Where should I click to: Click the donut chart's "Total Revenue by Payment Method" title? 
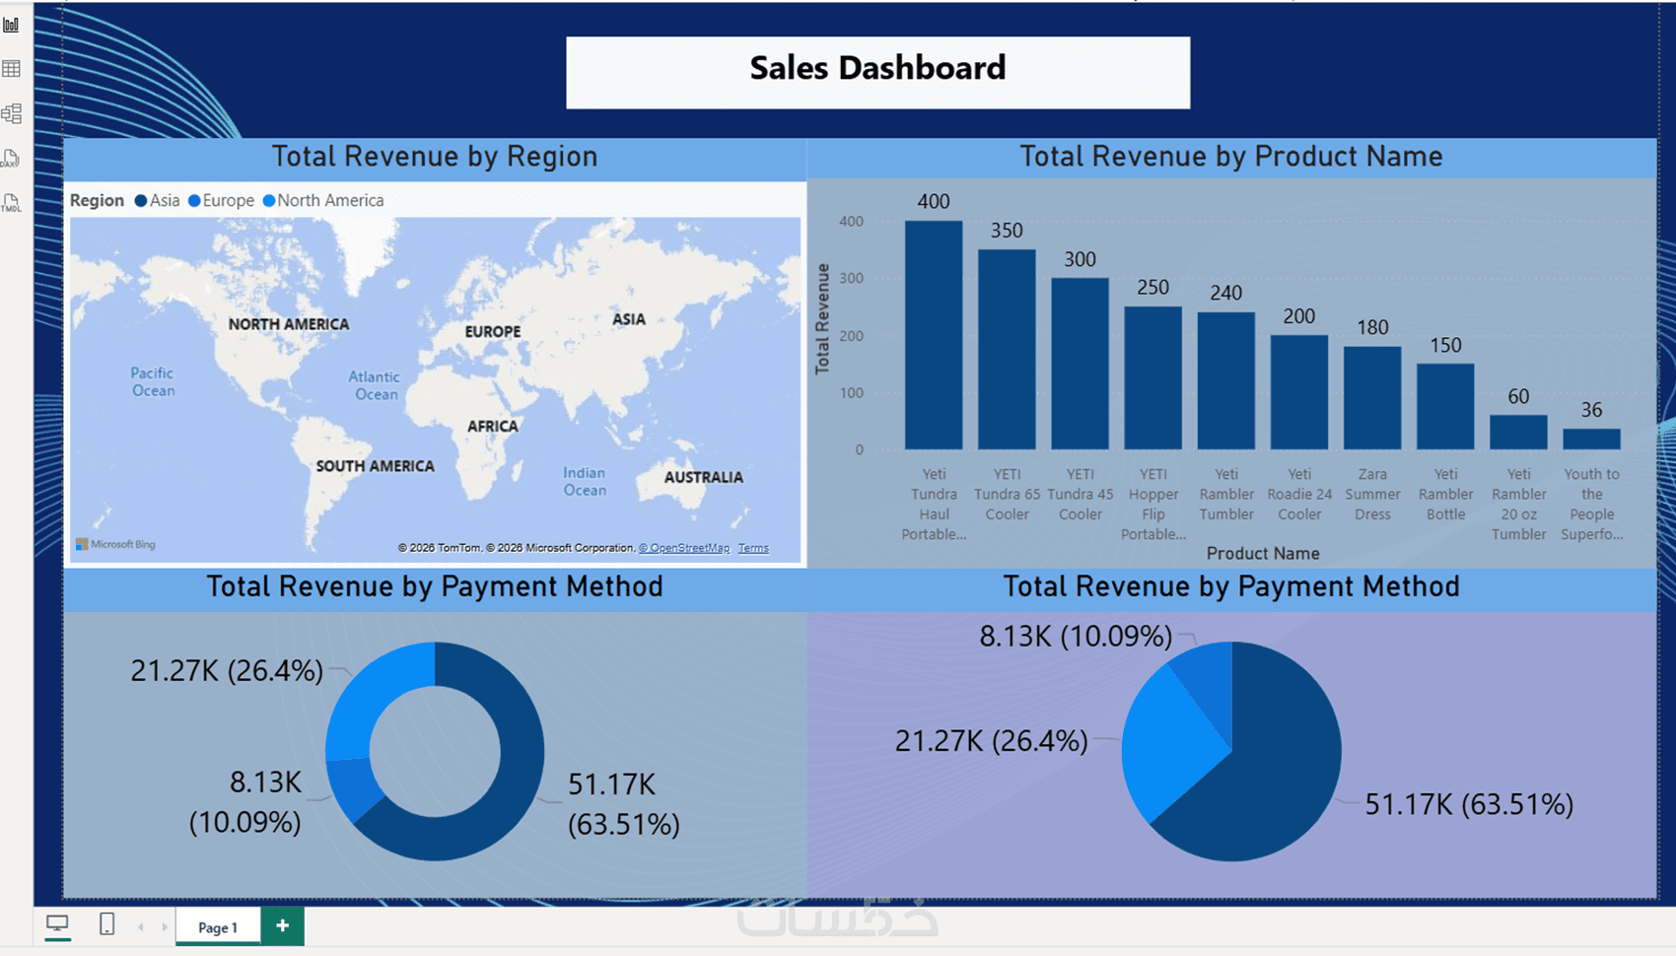click(435, 587)
